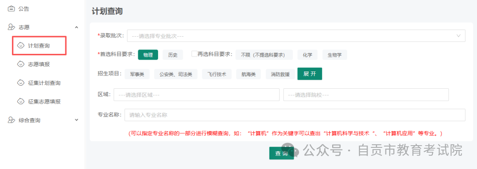Select 物理 as first-choice subject

148,55
